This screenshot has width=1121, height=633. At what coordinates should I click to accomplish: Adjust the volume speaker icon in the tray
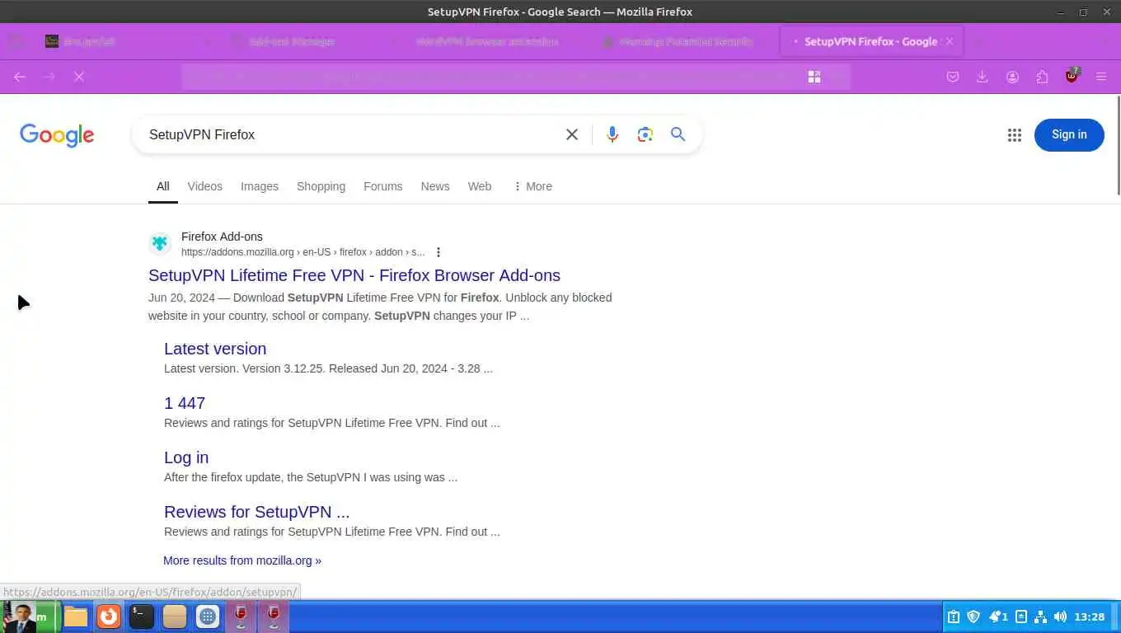(1060, 617)
